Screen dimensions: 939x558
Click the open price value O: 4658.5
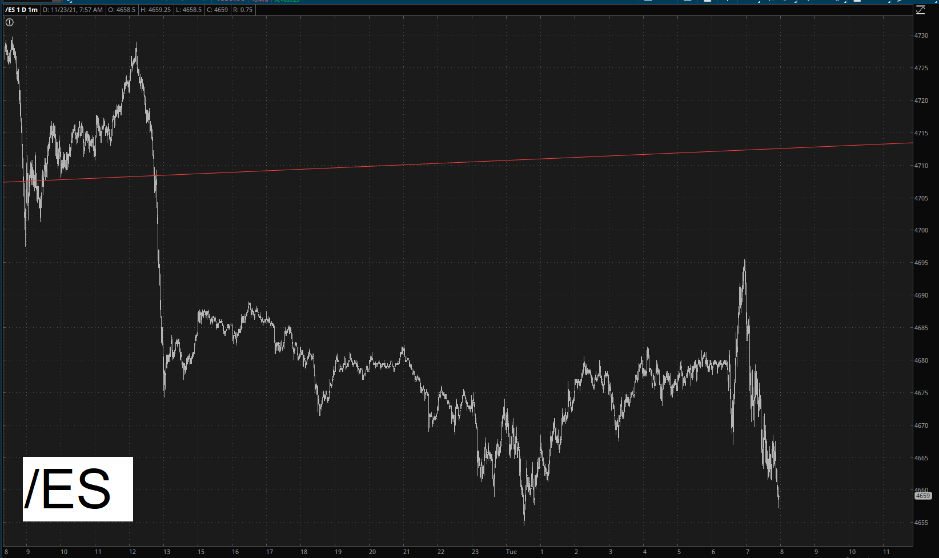[x=122, y=10]
